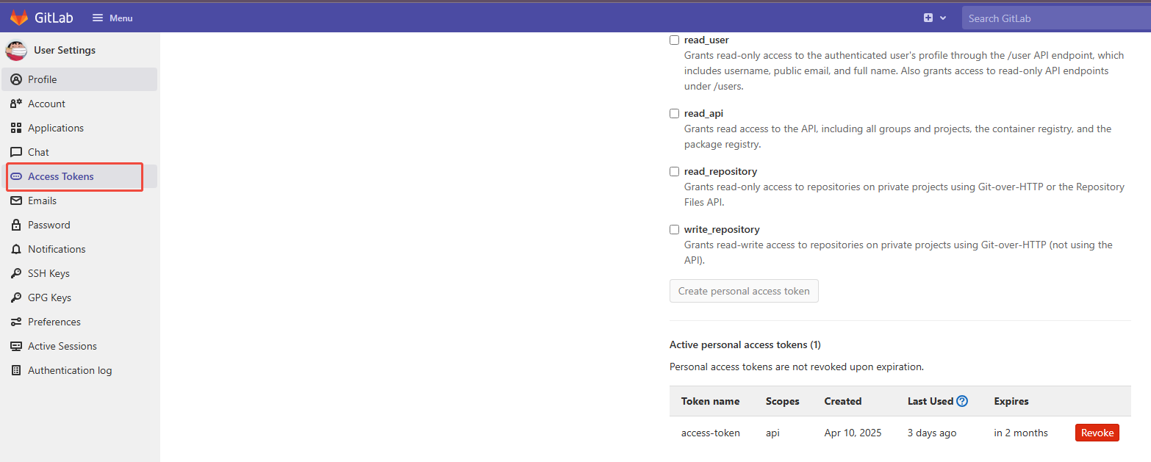
Task: Open the Menu dropdown
Action: (112, 17)
